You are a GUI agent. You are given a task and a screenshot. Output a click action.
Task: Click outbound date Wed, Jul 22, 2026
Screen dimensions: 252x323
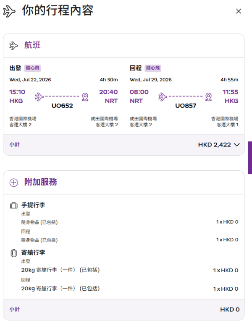(x=30, y=80)
